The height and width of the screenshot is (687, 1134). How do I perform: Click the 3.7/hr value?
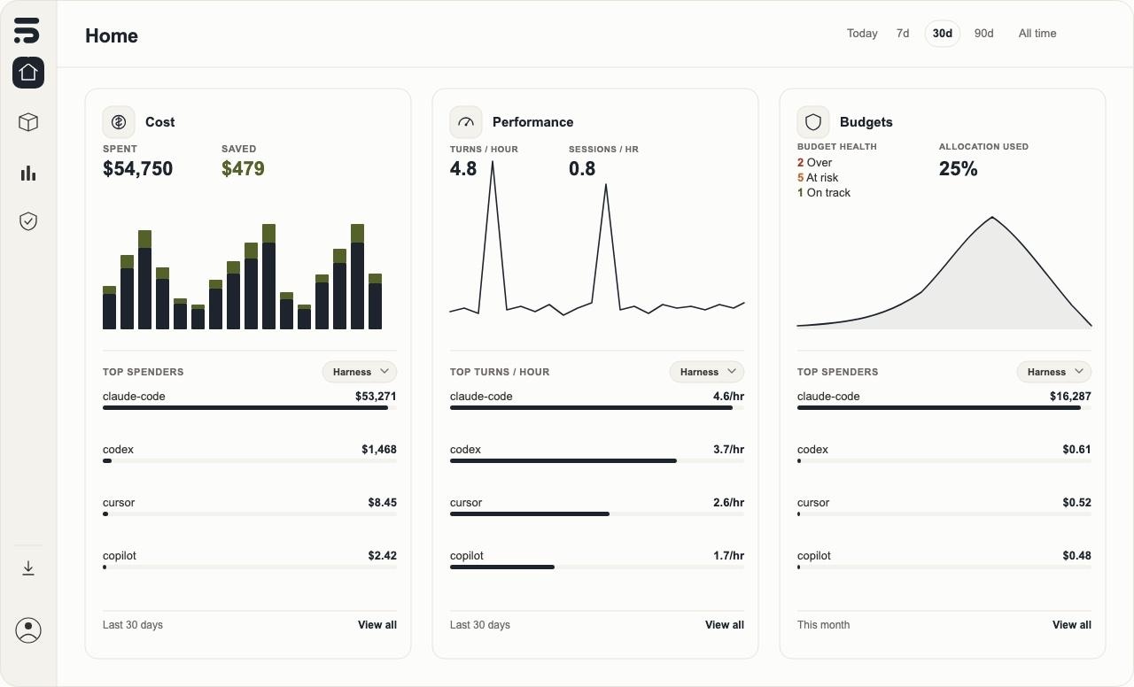click(x=728, y=450)
